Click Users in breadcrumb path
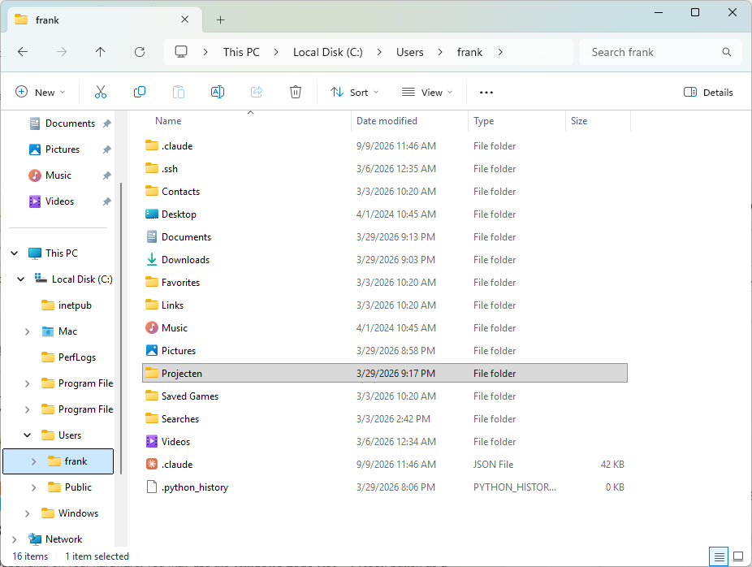This screenshot has width=752, height=567. click(x=409, y=52)
